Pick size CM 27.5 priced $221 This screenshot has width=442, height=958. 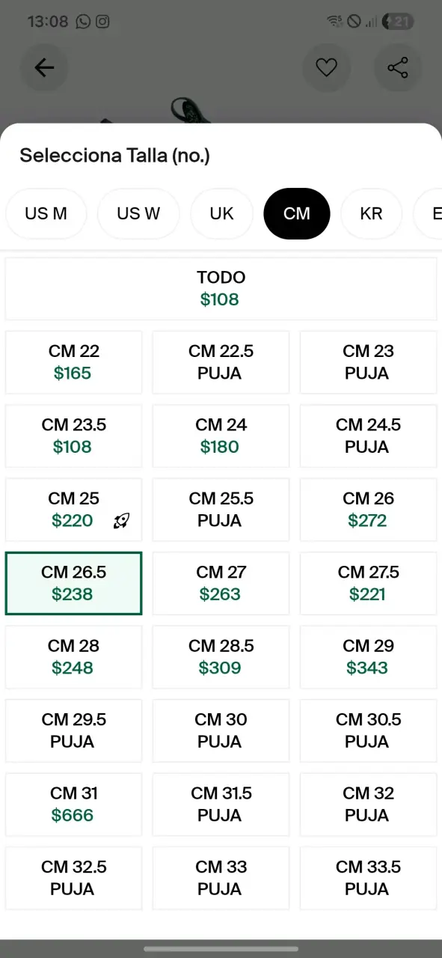click(368, 583)
